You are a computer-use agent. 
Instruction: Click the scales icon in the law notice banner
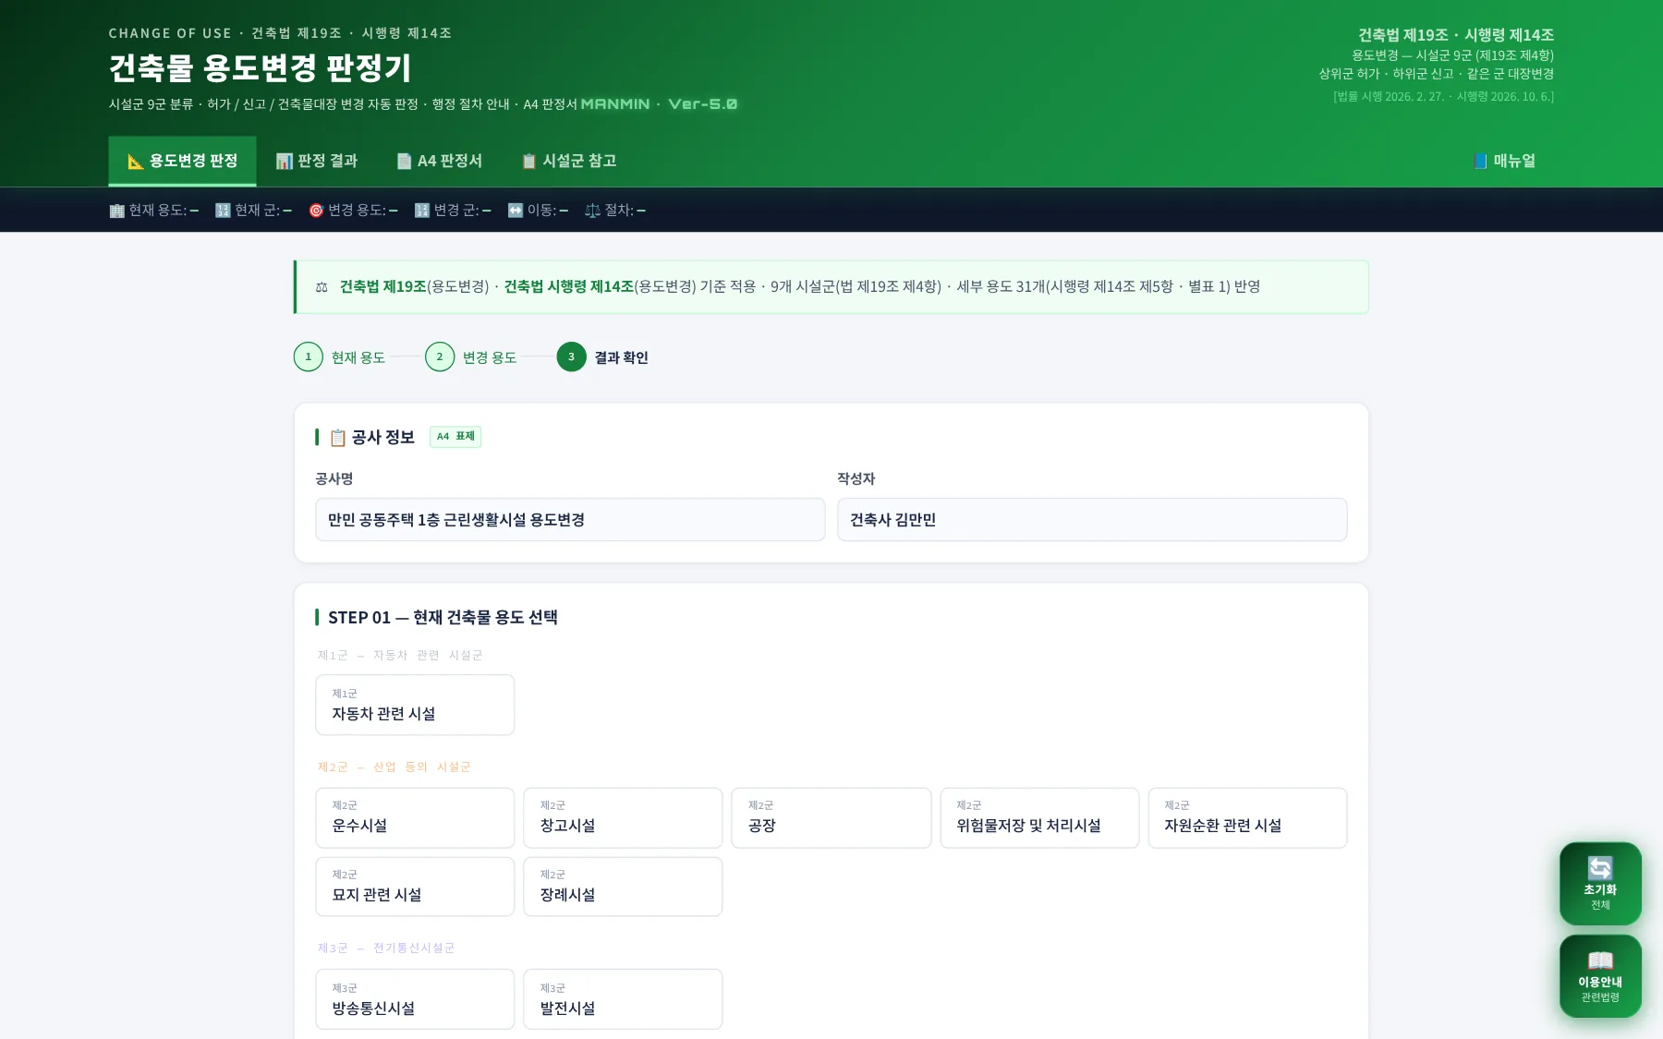[322, 287]
